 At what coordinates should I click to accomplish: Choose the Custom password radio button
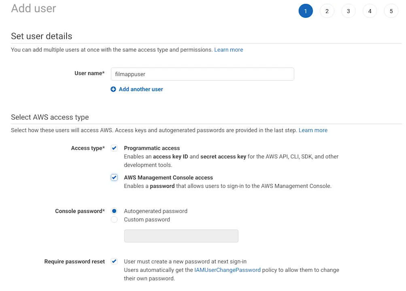coord(114,219)
